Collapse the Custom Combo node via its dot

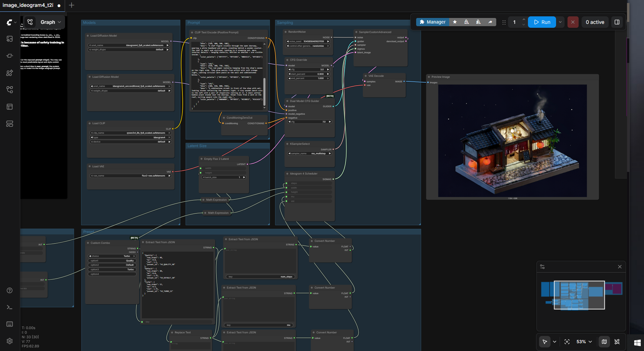(88, 243)
